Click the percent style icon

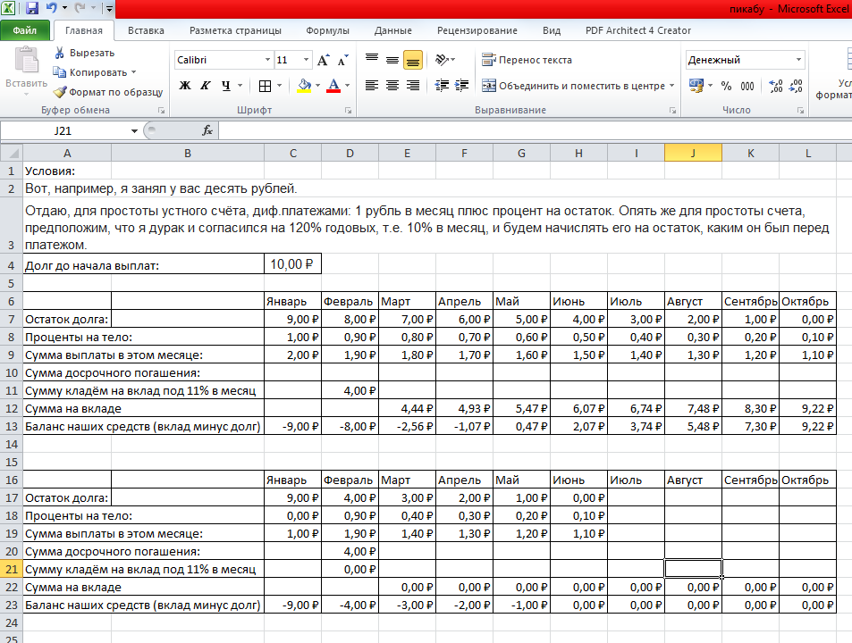tap(726, 86)
